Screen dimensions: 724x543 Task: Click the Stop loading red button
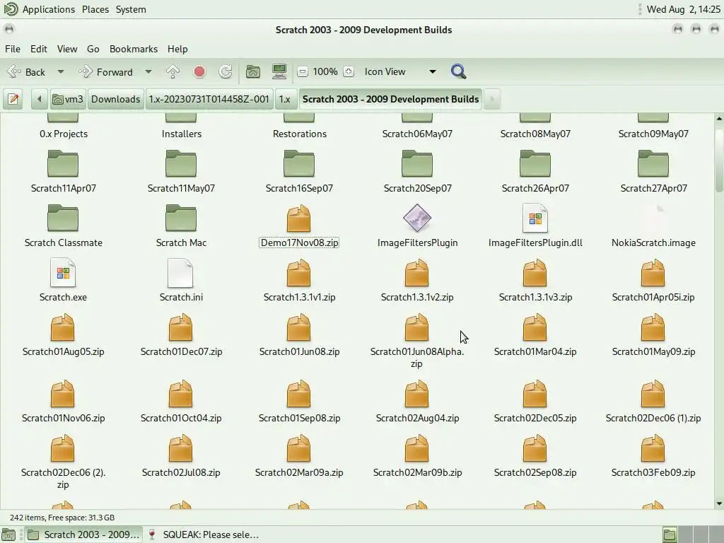(x=199, y=71)
